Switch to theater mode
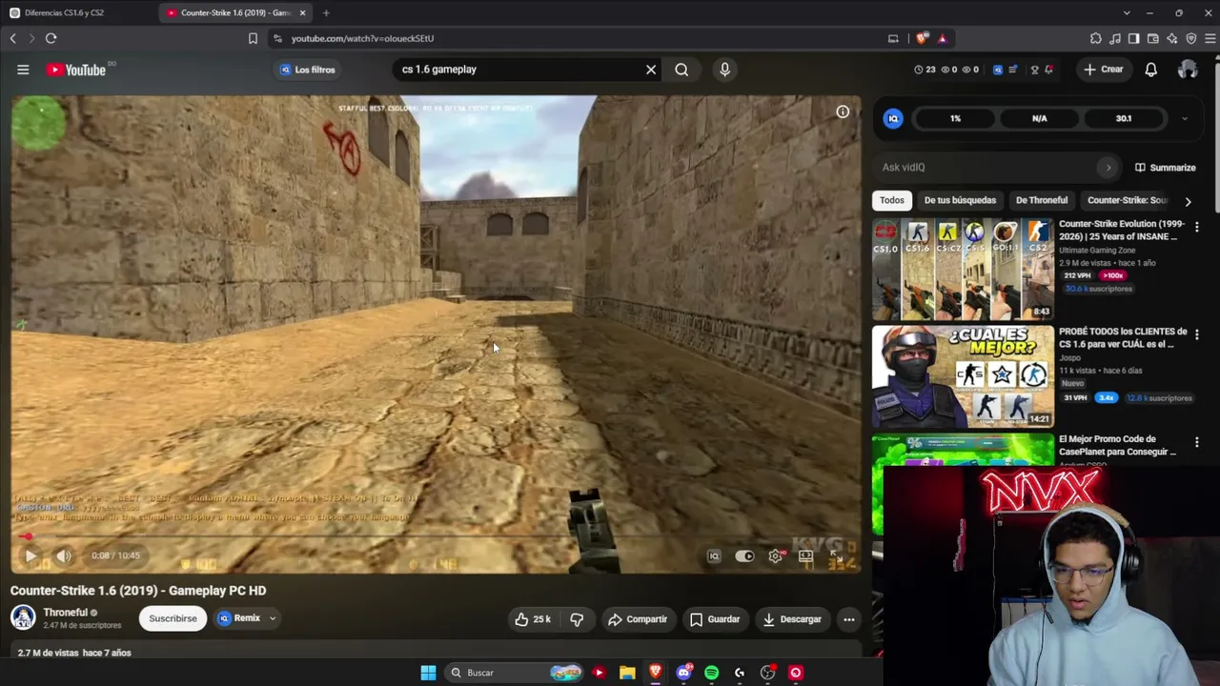 (806, 556)
